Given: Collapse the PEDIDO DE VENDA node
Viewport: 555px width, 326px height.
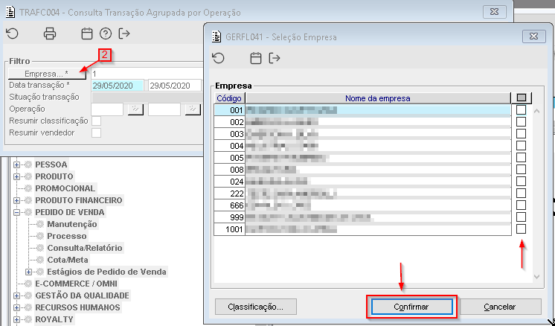Looking at the screenshot, I should point(16,212).
